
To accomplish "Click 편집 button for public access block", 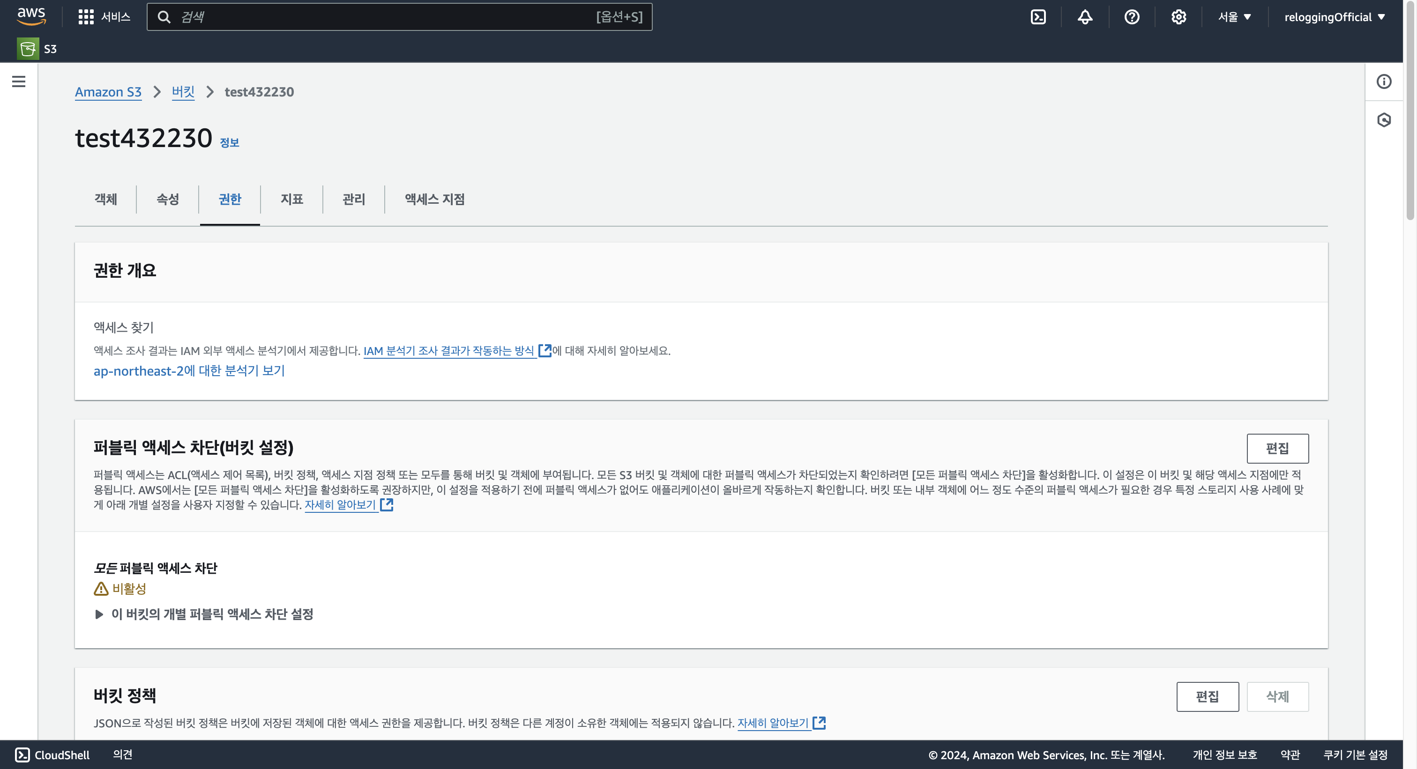I will 1277,448.
